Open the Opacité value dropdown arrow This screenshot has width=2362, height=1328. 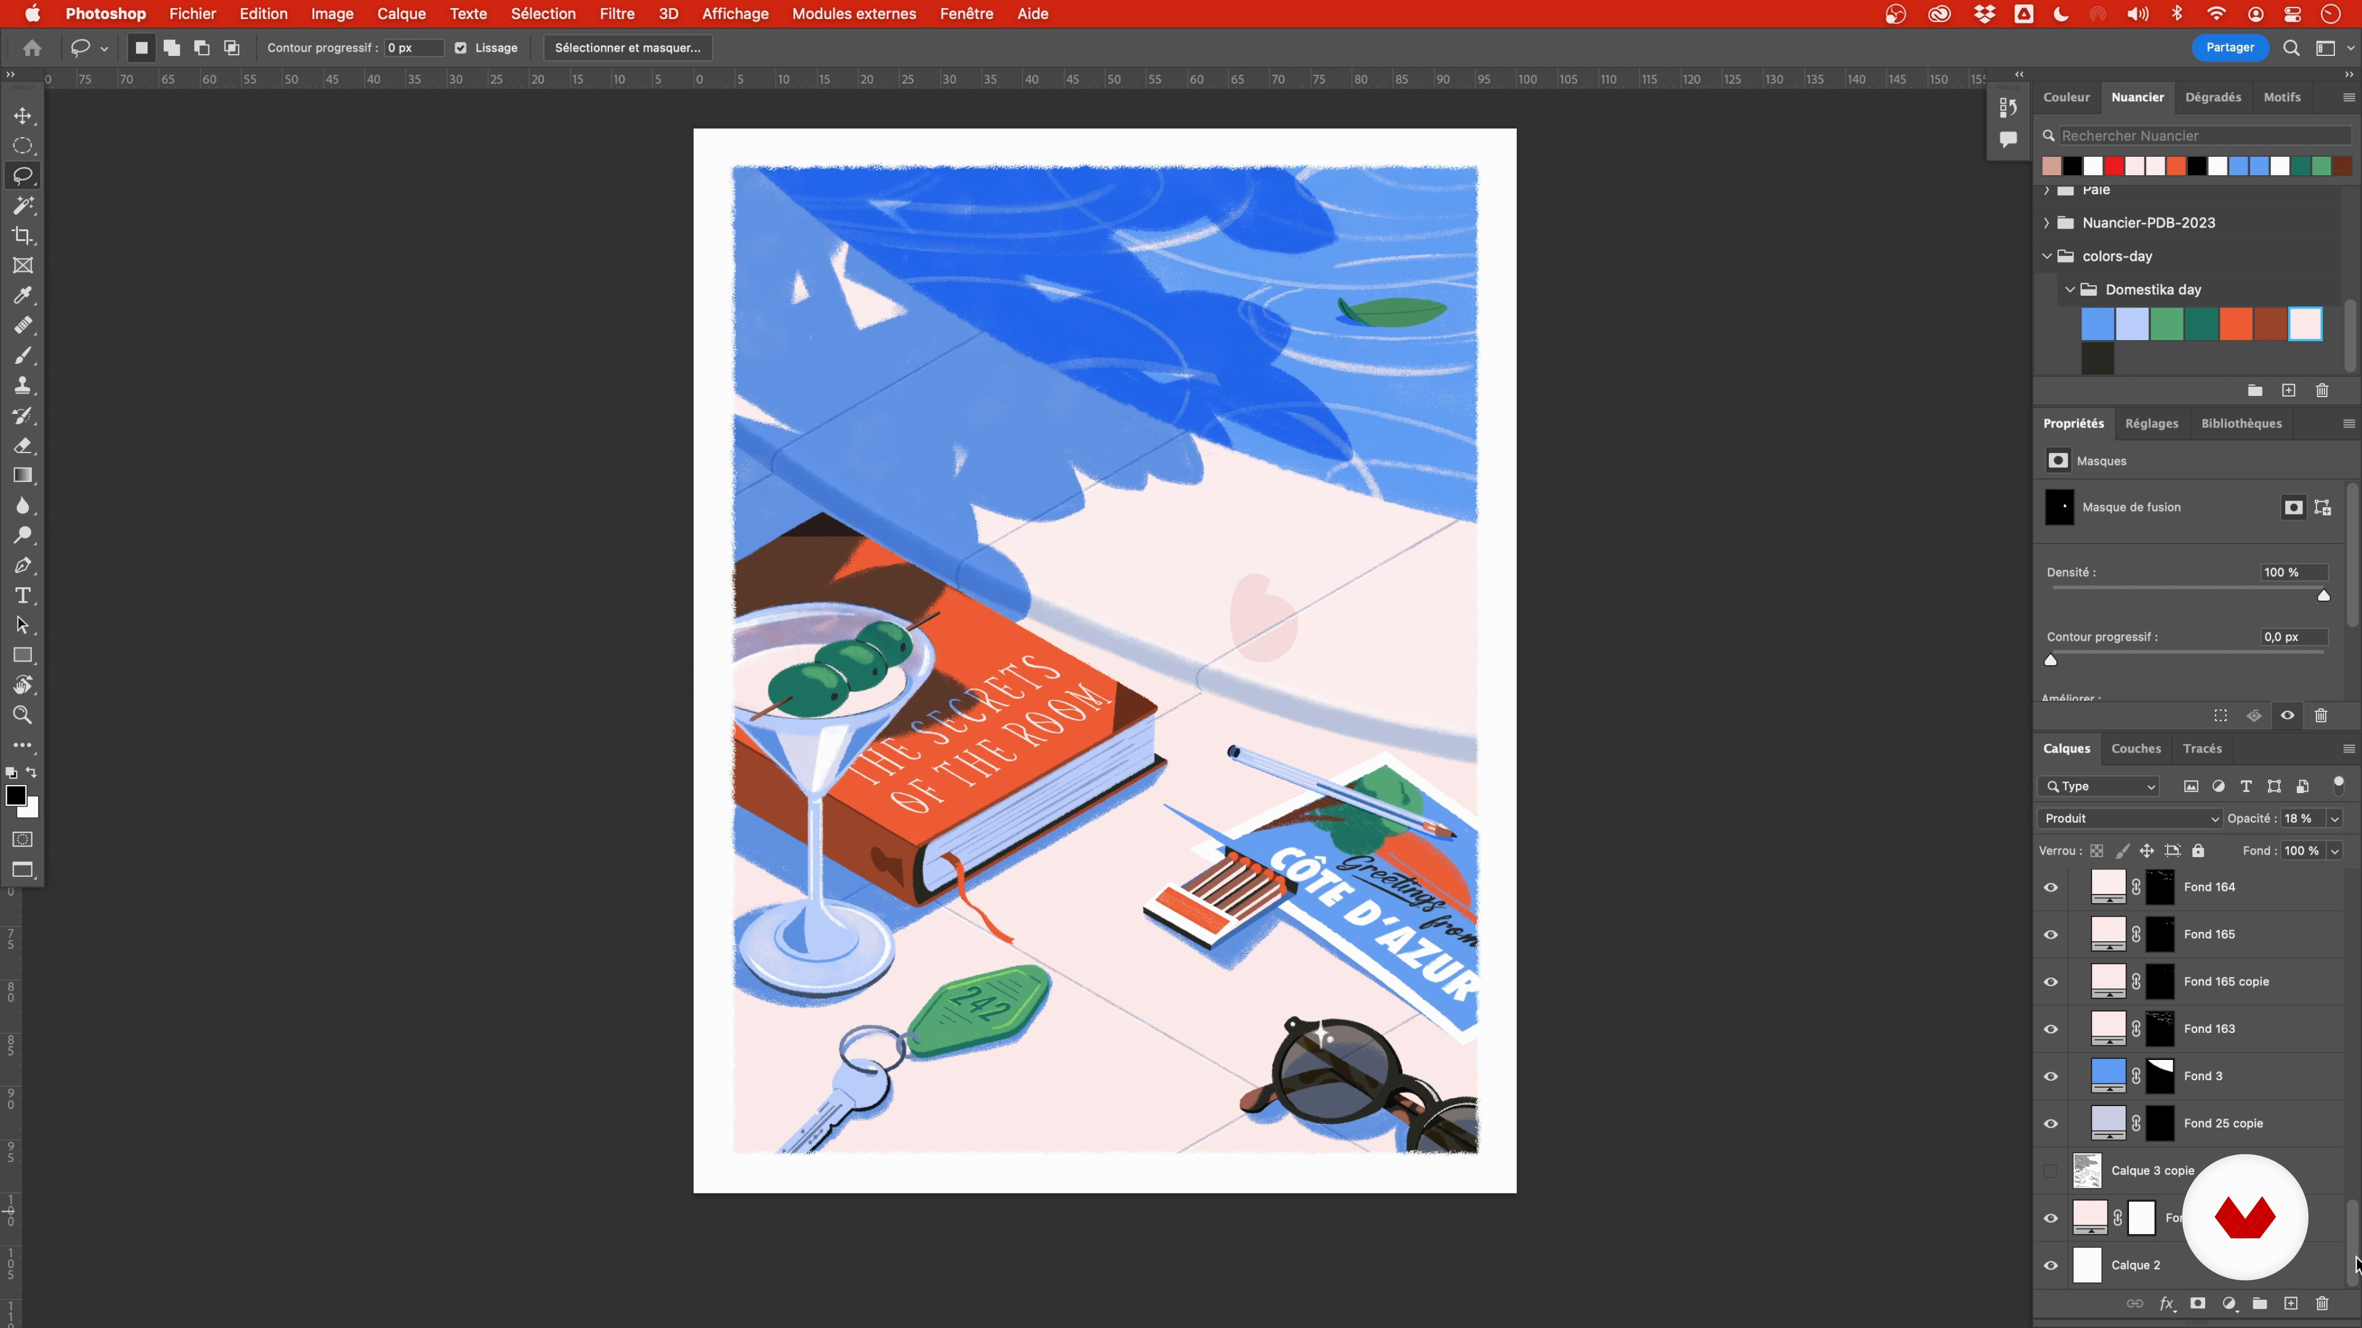pos(2334,818)
